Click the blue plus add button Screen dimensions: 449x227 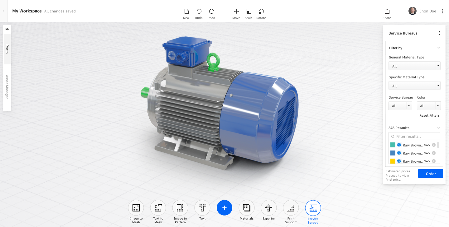tap(224, 208)
